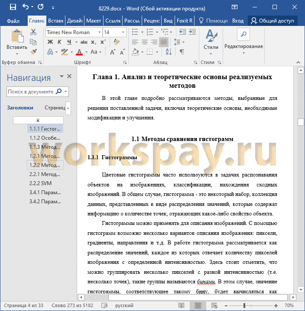The image size is (305, 311).
Task: Open the Стили styles gallery button
Action: point(211,42)
